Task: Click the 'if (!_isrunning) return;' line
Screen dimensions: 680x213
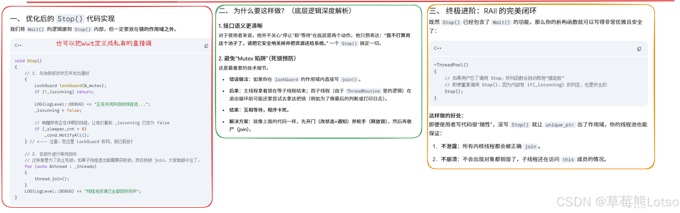Action: pyautogui.click(x=64, y=92)
